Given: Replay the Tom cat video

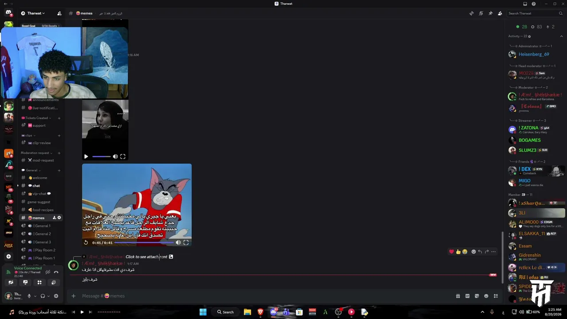Looking at the screenshot, I should tap(86, 242).
